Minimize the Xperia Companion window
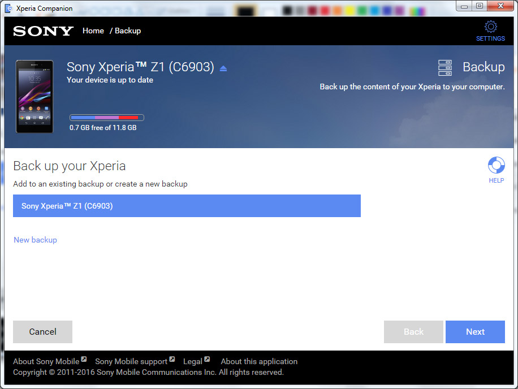The image size is (518, 389). [x=464, y=6]
